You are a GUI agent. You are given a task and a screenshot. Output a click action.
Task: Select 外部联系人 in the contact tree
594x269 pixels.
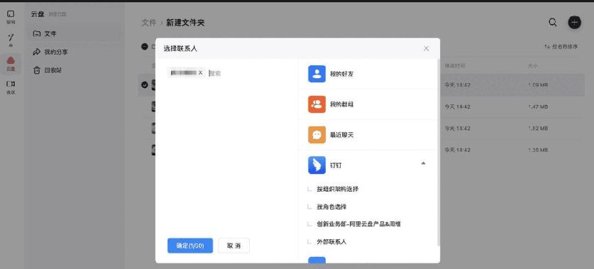(331, 242)
